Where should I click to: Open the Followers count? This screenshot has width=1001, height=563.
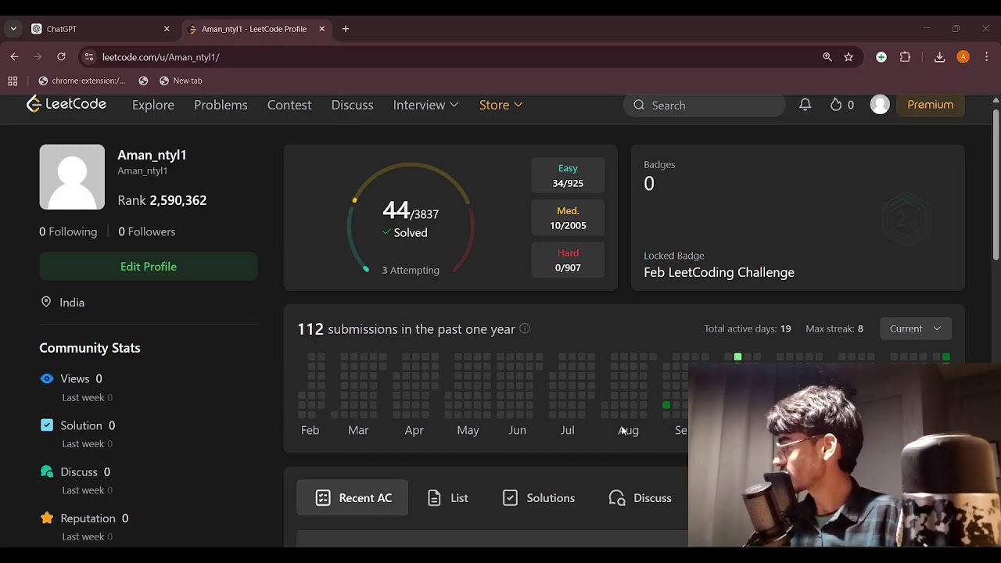[146, 231]
